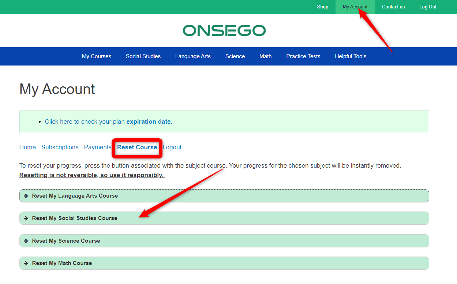Image resolution: width=457 pixels, height=284 pixels.
Task: Click arrow icon beside Reset My Science Course
Action: (x=26, y=241)
